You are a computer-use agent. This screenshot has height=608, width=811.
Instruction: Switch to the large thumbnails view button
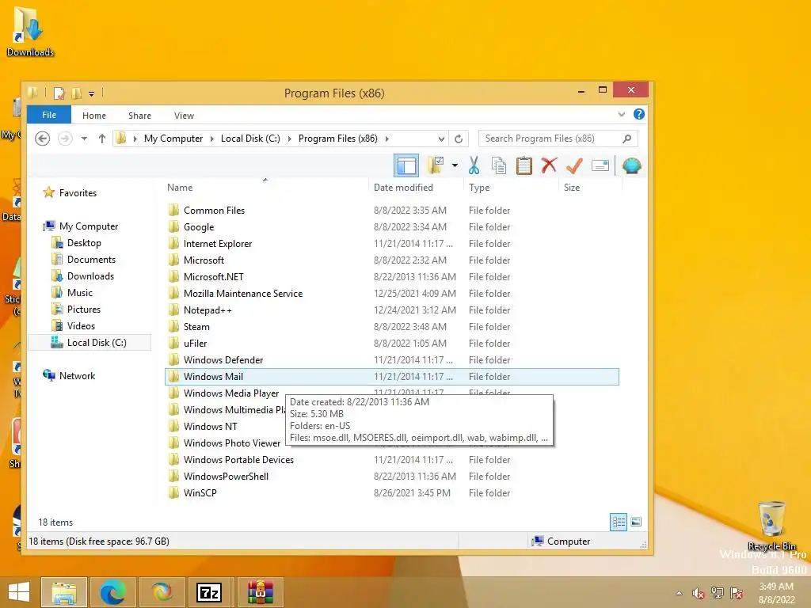tap(636, 522)
